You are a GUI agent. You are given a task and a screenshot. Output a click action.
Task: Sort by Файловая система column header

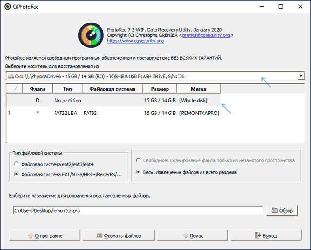[112, 89]
